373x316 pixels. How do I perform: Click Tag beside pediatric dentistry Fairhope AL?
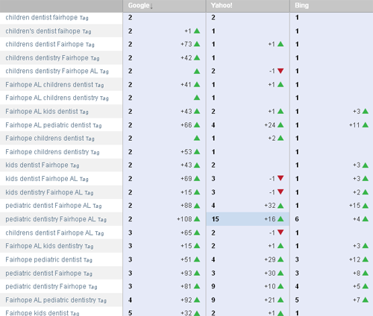[102, 220]
